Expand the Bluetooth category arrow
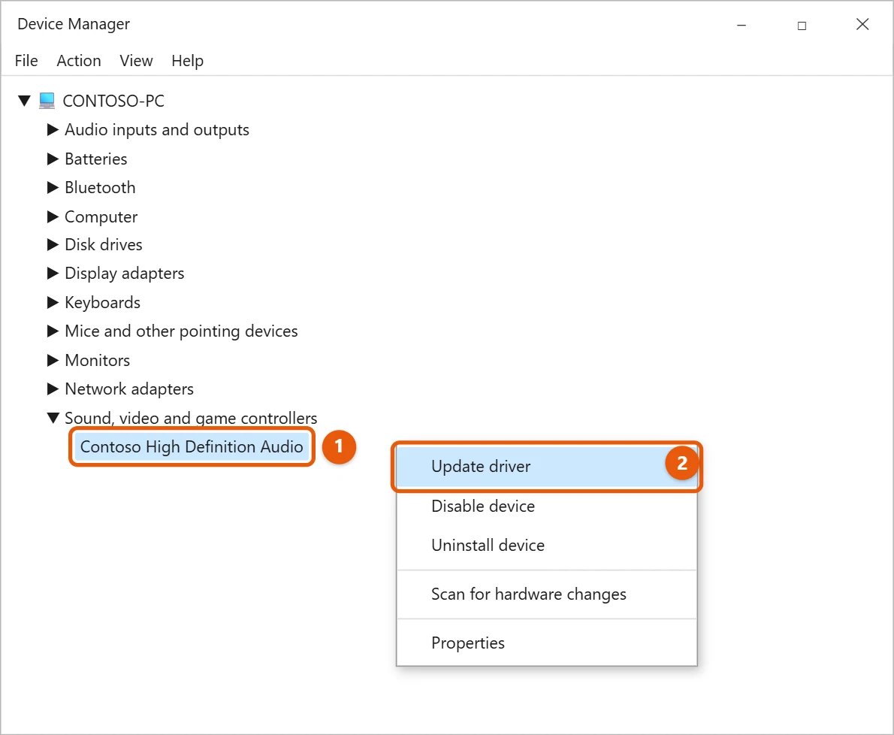Image resolution: width=894 pixels, height=735 pixels. 53,187
